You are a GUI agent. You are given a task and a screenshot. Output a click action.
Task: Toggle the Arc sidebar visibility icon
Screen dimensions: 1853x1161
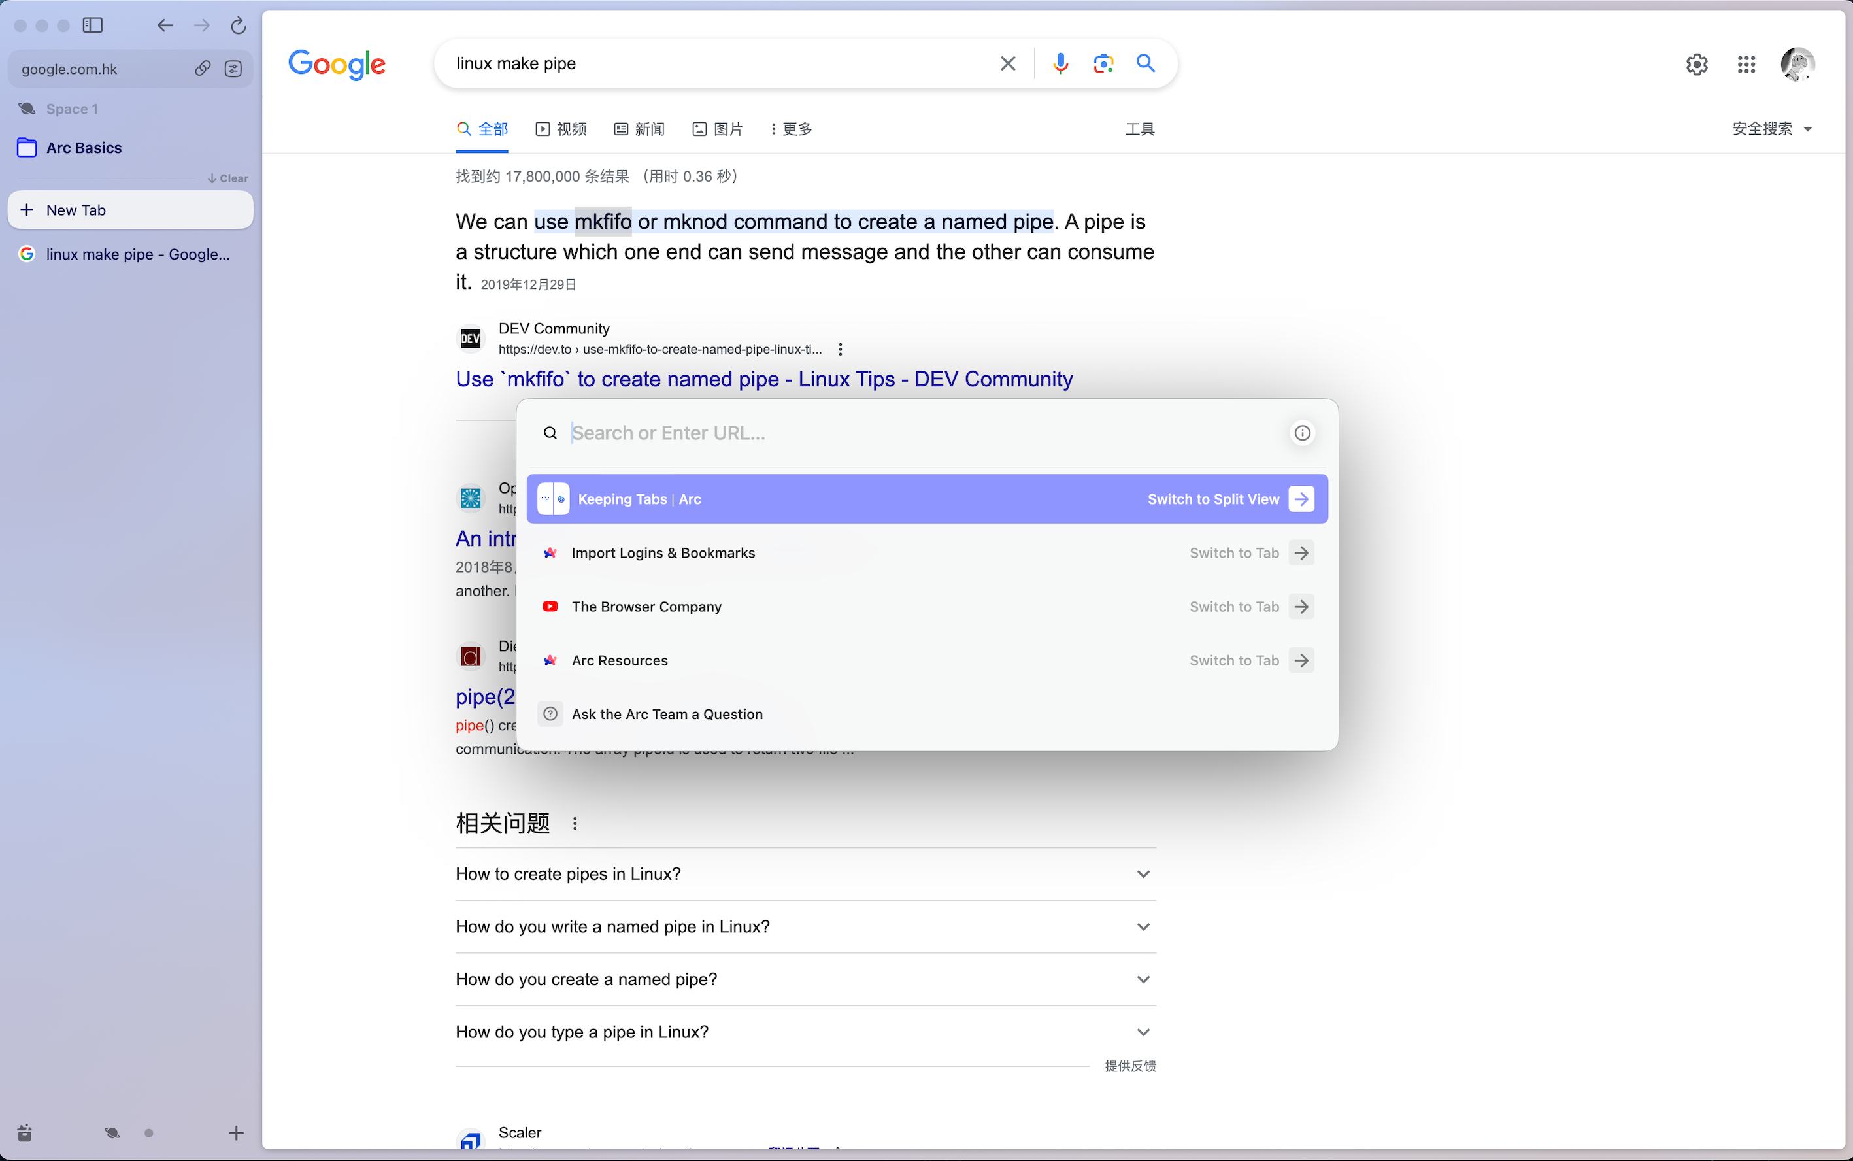(93, 25)
